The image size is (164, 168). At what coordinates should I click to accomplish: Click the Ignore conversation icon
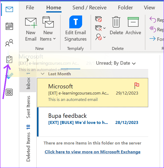point(98,19)
